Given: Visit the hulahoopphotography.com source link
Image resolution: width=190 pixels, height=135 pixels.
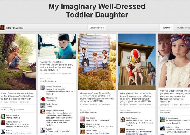Looking at the screenshot, I should click(x=12, y=110).
